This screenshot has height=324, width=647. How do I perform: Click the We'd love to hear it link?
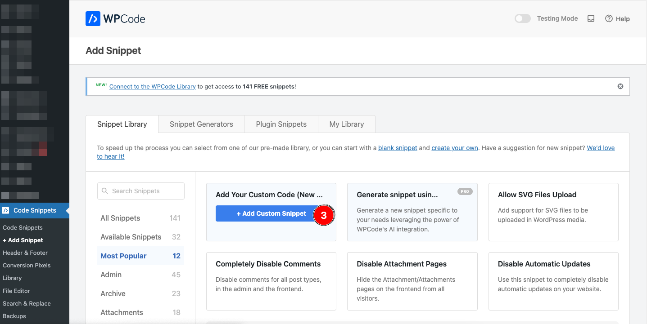601,148
